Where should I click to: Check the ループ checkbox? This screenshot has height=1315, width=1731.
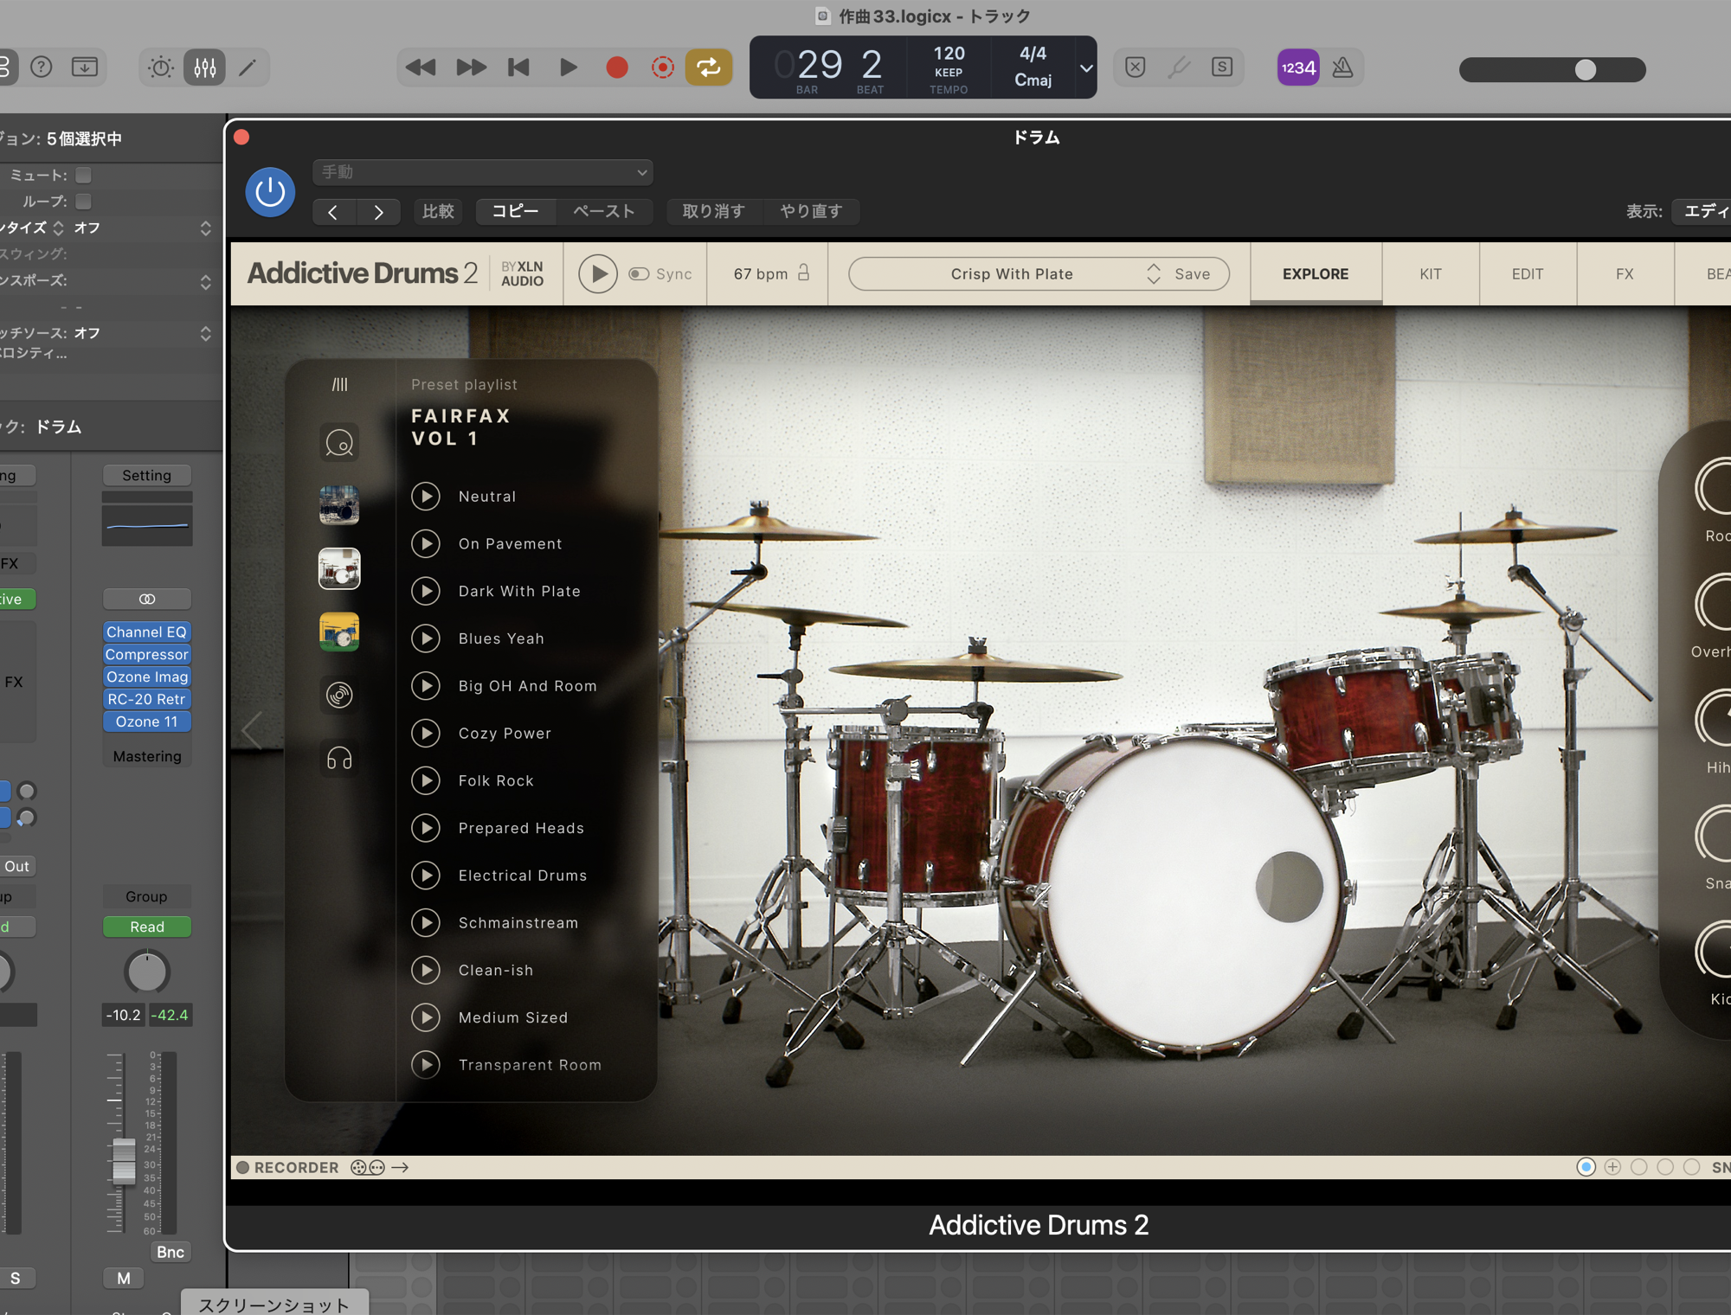coord(83,202)
